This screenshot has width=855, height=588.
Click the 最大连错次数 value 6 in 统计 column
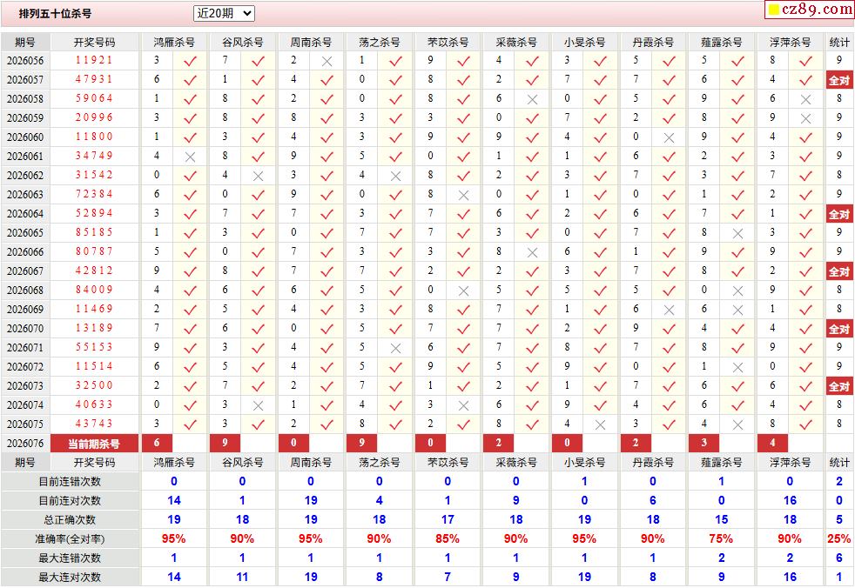click(839, 558)
